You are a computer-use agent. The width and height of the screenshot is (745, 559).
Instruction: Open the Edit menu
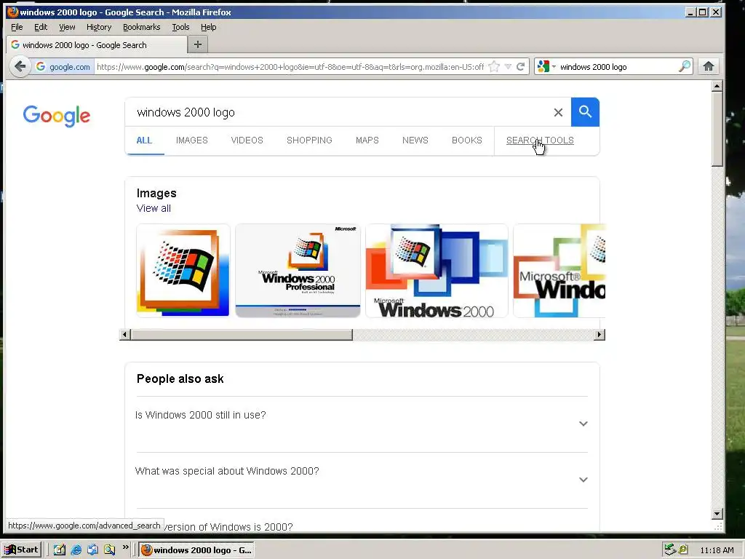click(41, 27)
